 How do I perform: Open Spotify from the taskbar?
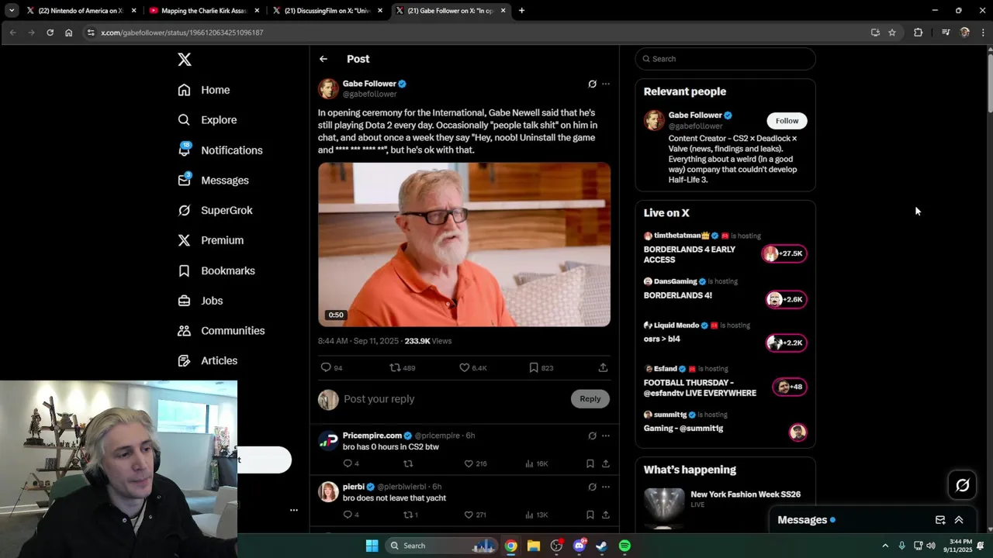pyautogui.click(x=625, y=546)
